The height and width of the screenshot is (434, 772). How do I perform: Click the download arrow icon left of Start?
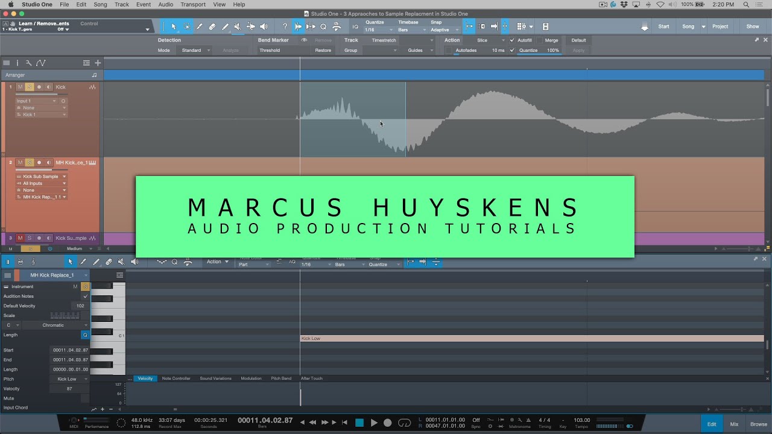pos(645,27)
